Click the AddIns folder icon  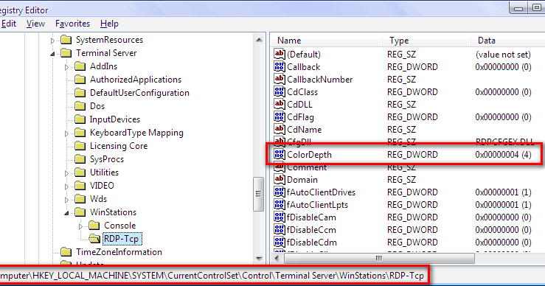click(x=80, y=66)
